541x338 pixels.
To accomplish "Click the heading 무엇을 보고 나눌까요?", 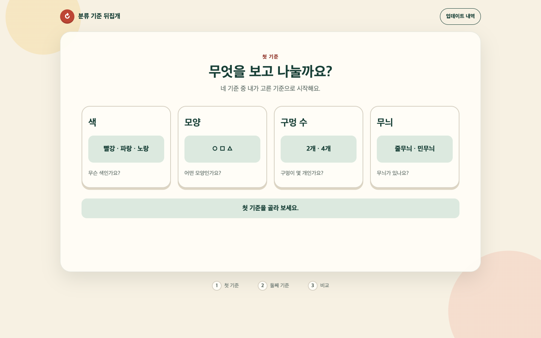I will (x=270, y=71).
